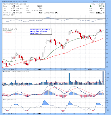Click the MA(20) green legend entry
The image size is (111, 115).
pos(7,30)
